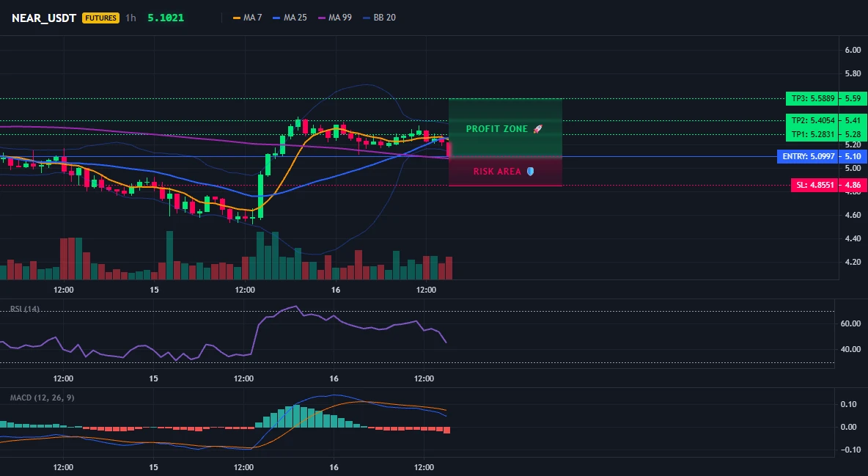The image size is (868, 476).
Task: Click the green 5.28 price axis tag
Action: click(853, 134)
